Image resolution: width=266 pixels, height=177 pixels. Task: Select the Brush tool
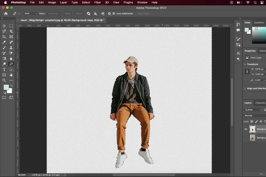click(x=4, y=47)
